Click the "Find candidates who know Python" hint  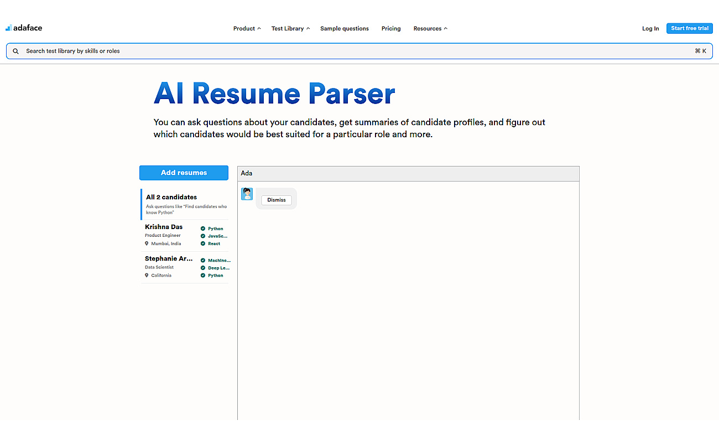coord(186,209)
